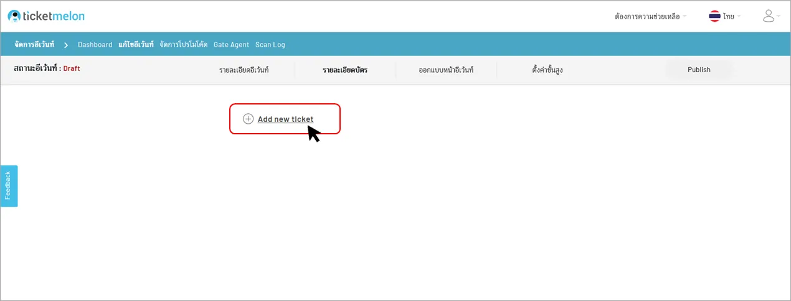Click the Publish button

pyautogui.click(x=699, y=70)
